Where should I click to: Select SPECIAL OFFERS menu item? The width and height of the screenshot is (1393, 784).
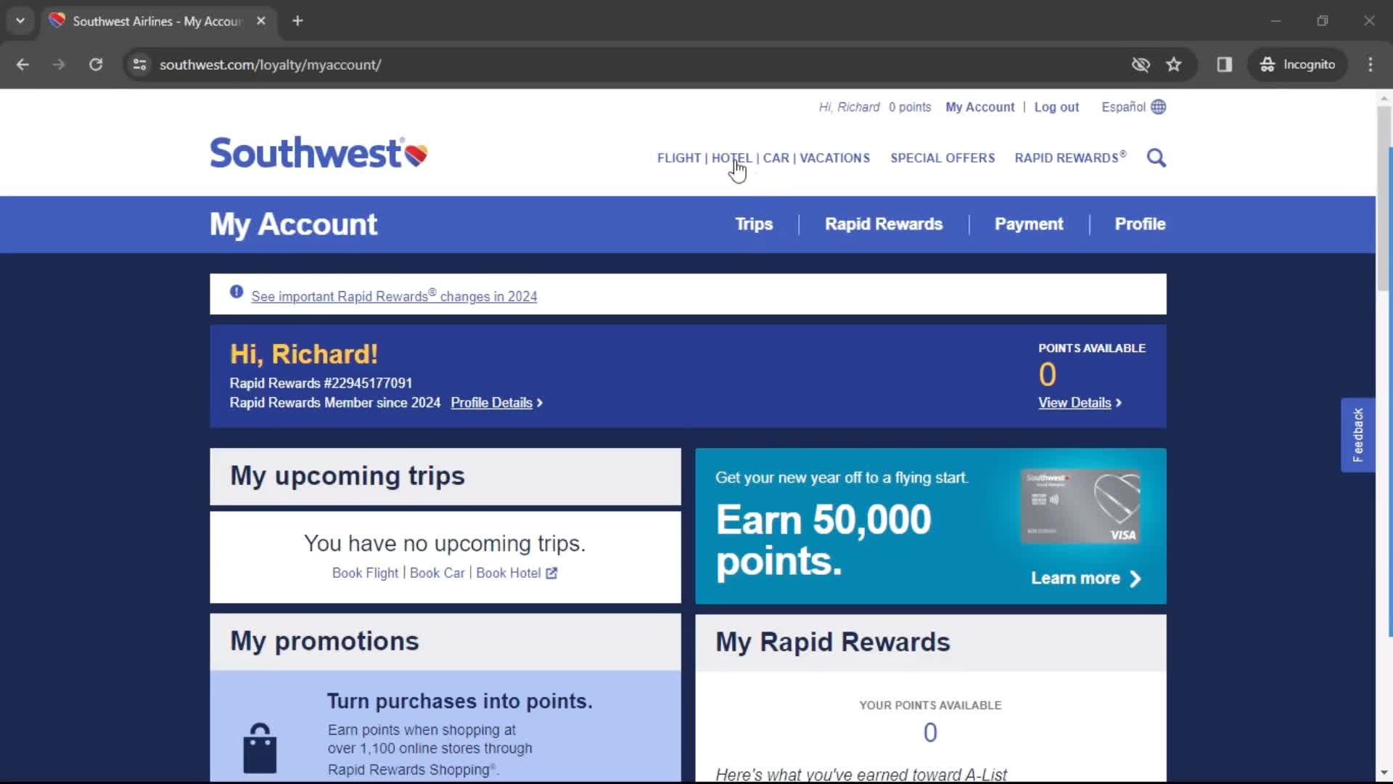(x=942, y=157)
